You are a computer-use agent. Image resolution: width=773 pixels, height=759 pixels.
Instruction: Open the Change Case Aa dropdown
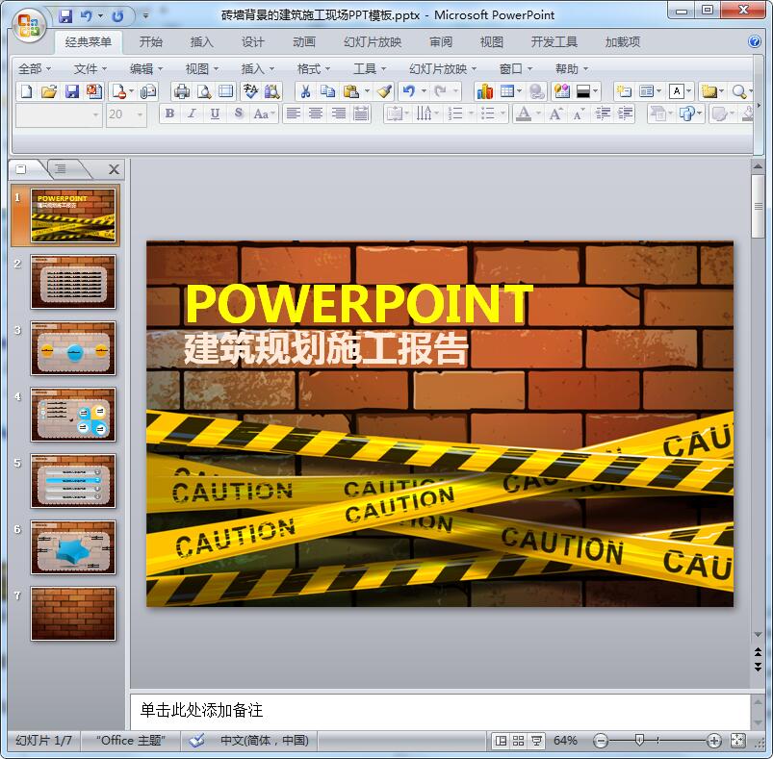tap(266, 114)
